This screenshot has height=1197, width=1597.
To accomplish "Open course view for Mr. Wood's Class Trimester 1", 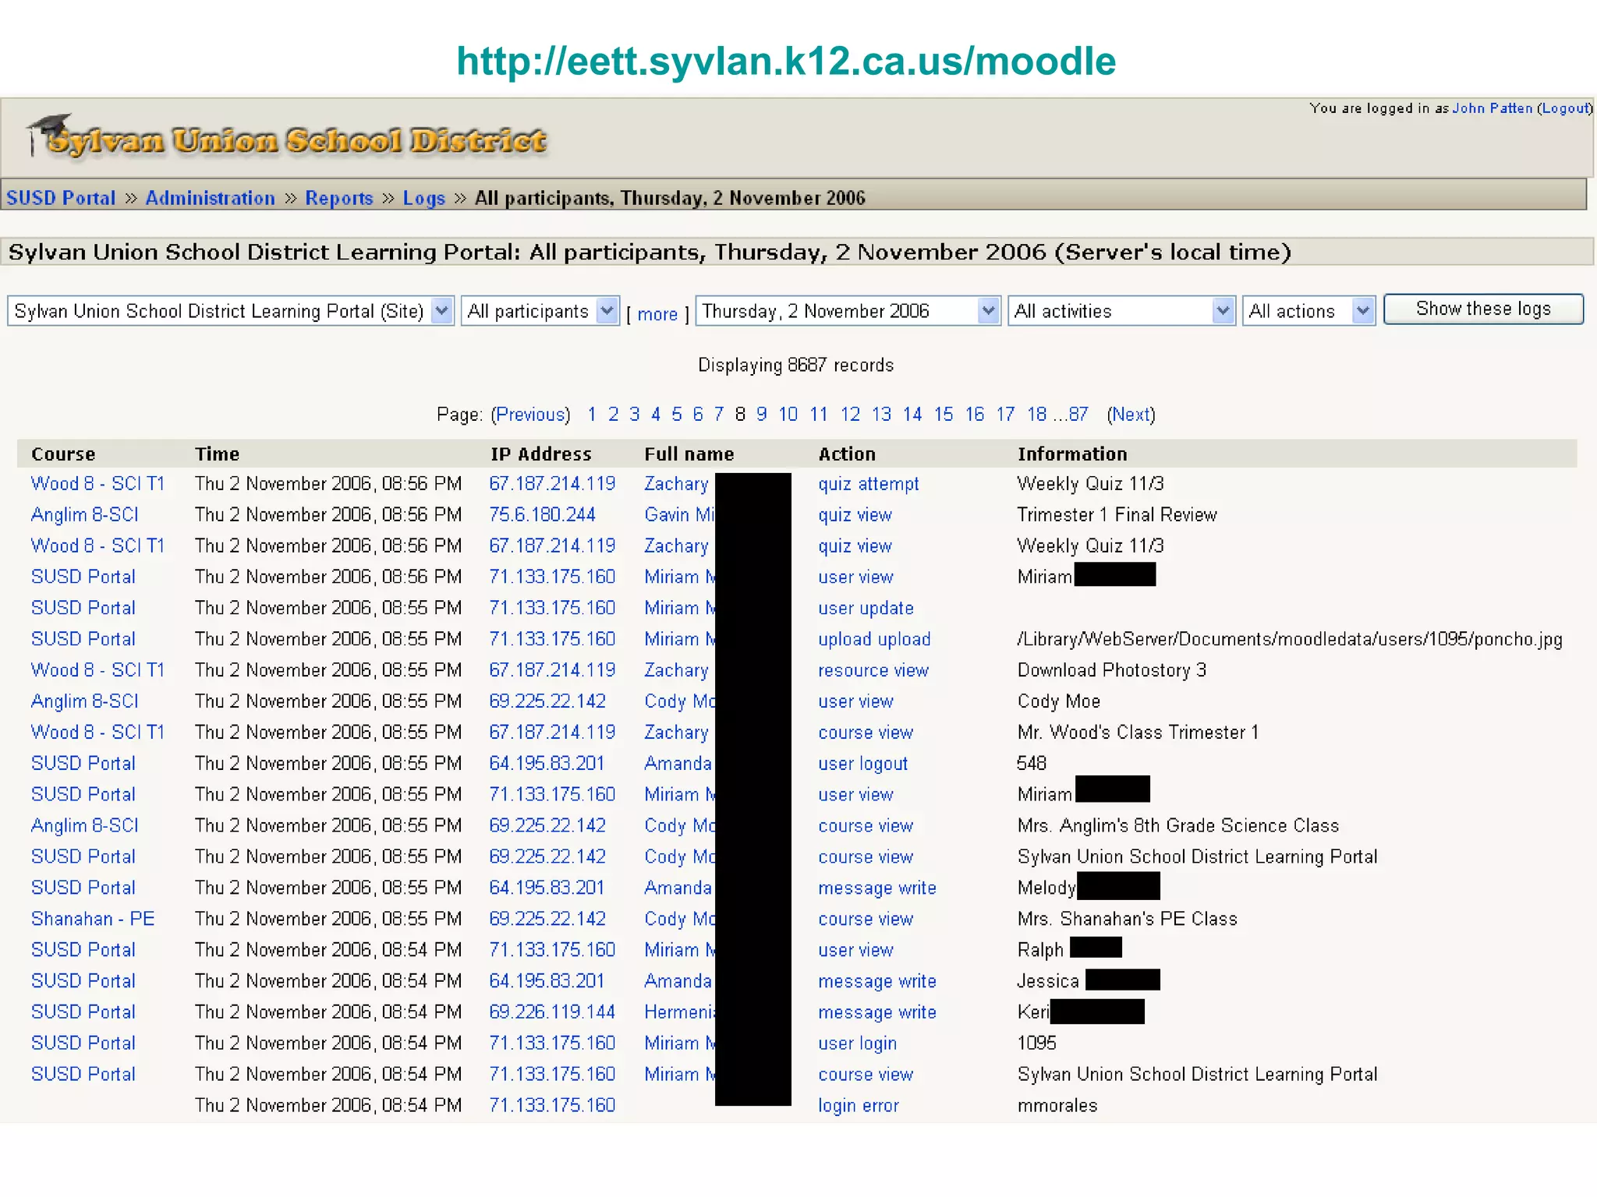I will 866,733.
